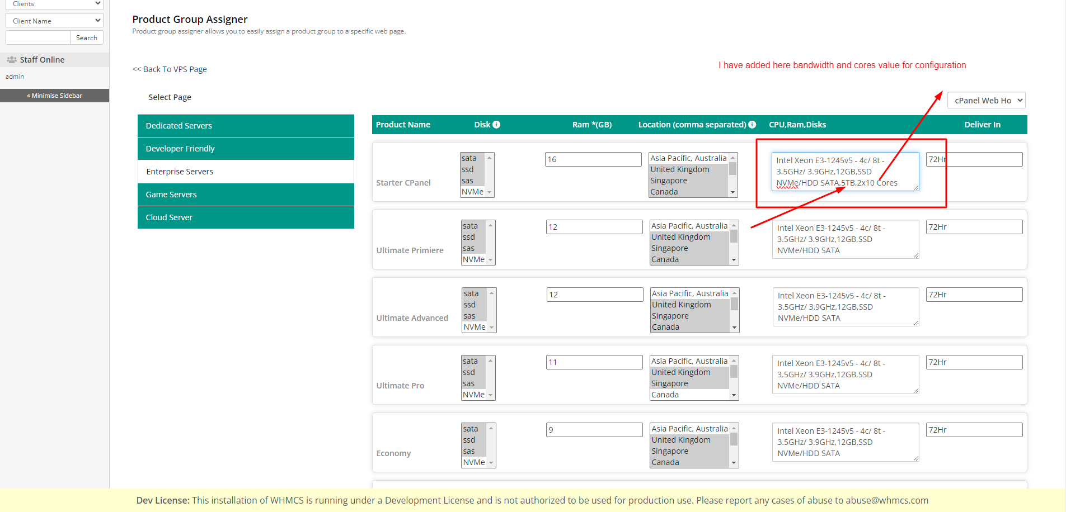
Task: Expand the Client Name dropdown
Action: point(54,21)
